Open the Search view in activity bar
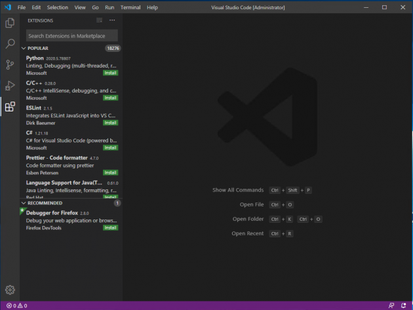The width and height of the screenshot is (413, 310). 10,44
